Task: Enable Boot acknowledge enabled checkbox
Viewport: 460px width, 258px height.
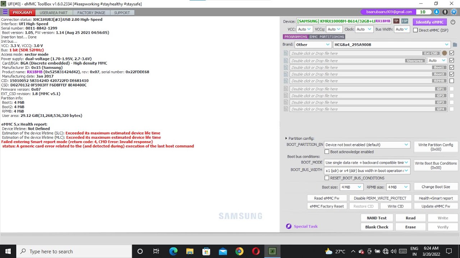Action: (327, 152)
